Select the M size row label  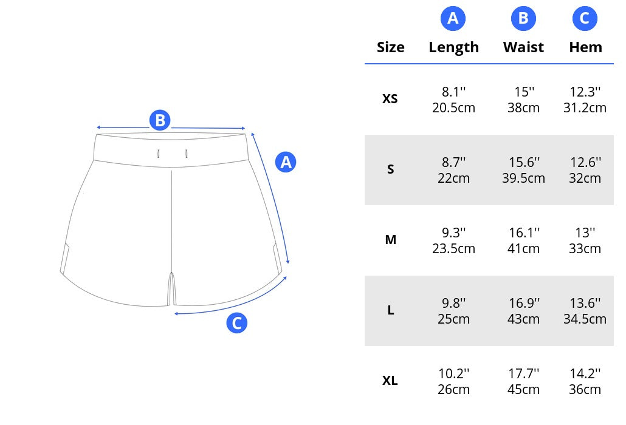pos(390,240)
